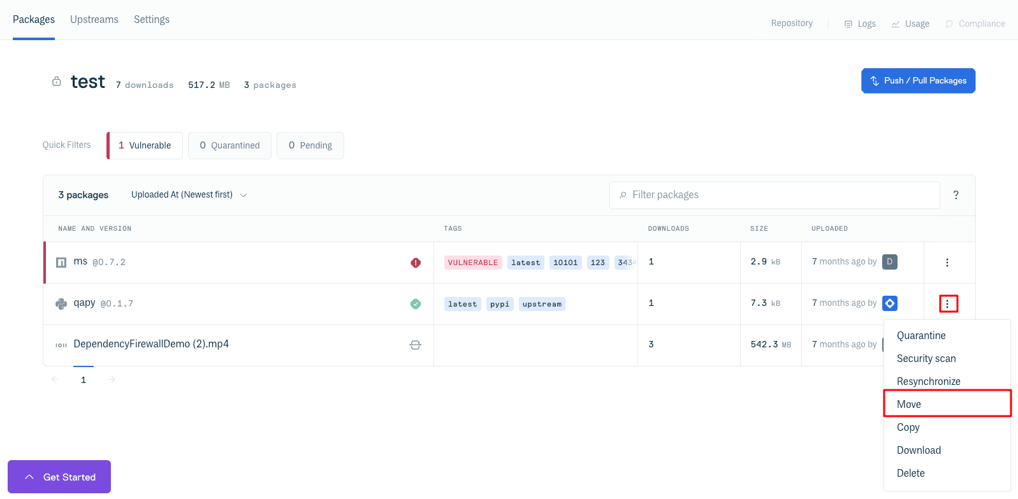Viewport: 1018px width, 499px height.
Task: Expand the Get Started panel
Action: (59, 477)
